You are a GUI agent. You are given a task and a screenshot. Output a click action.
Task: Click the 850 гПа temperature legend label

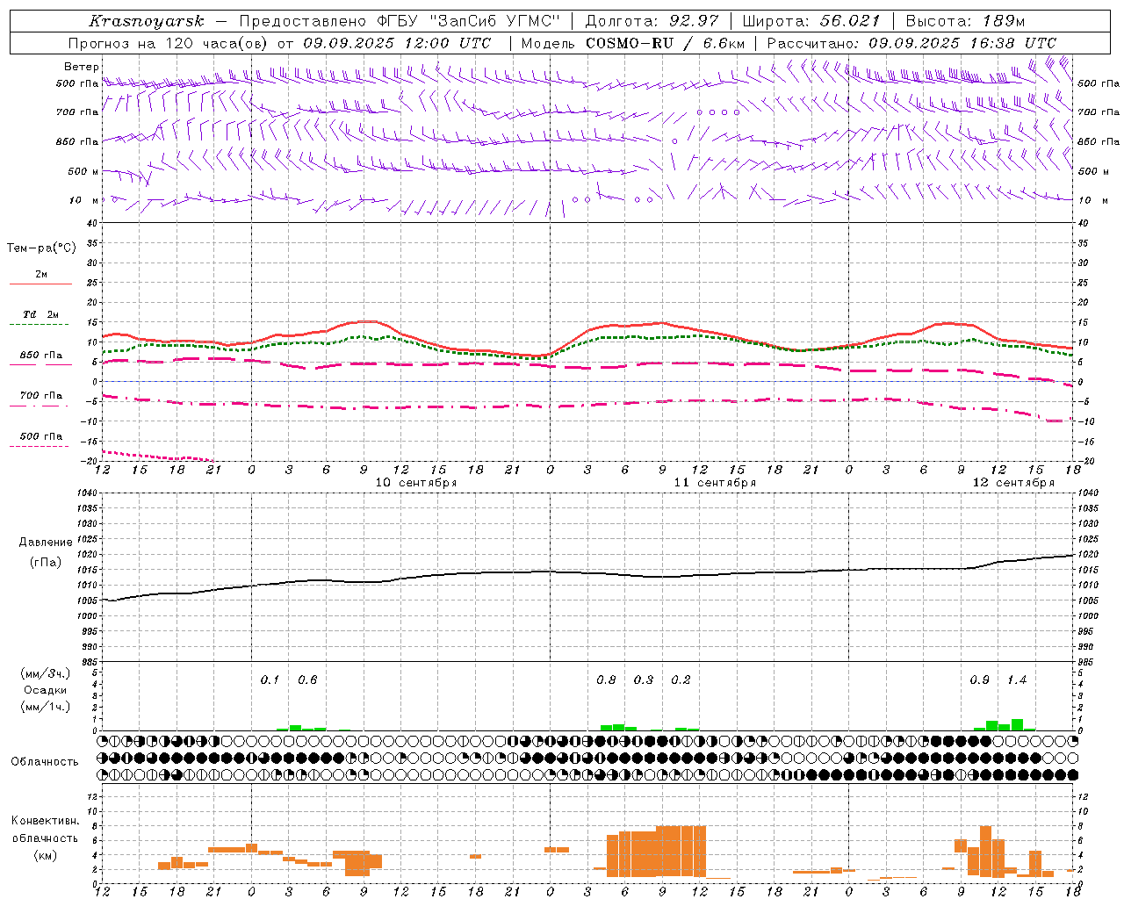(41, 356)
